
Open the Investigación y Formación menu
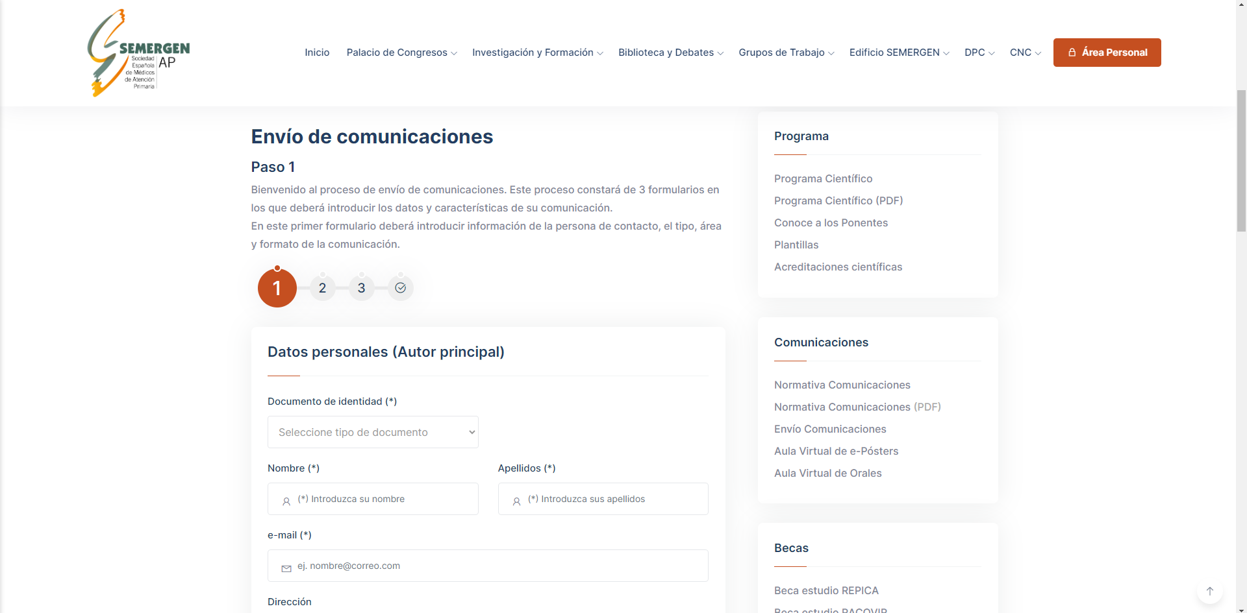[x=537, y=53]
